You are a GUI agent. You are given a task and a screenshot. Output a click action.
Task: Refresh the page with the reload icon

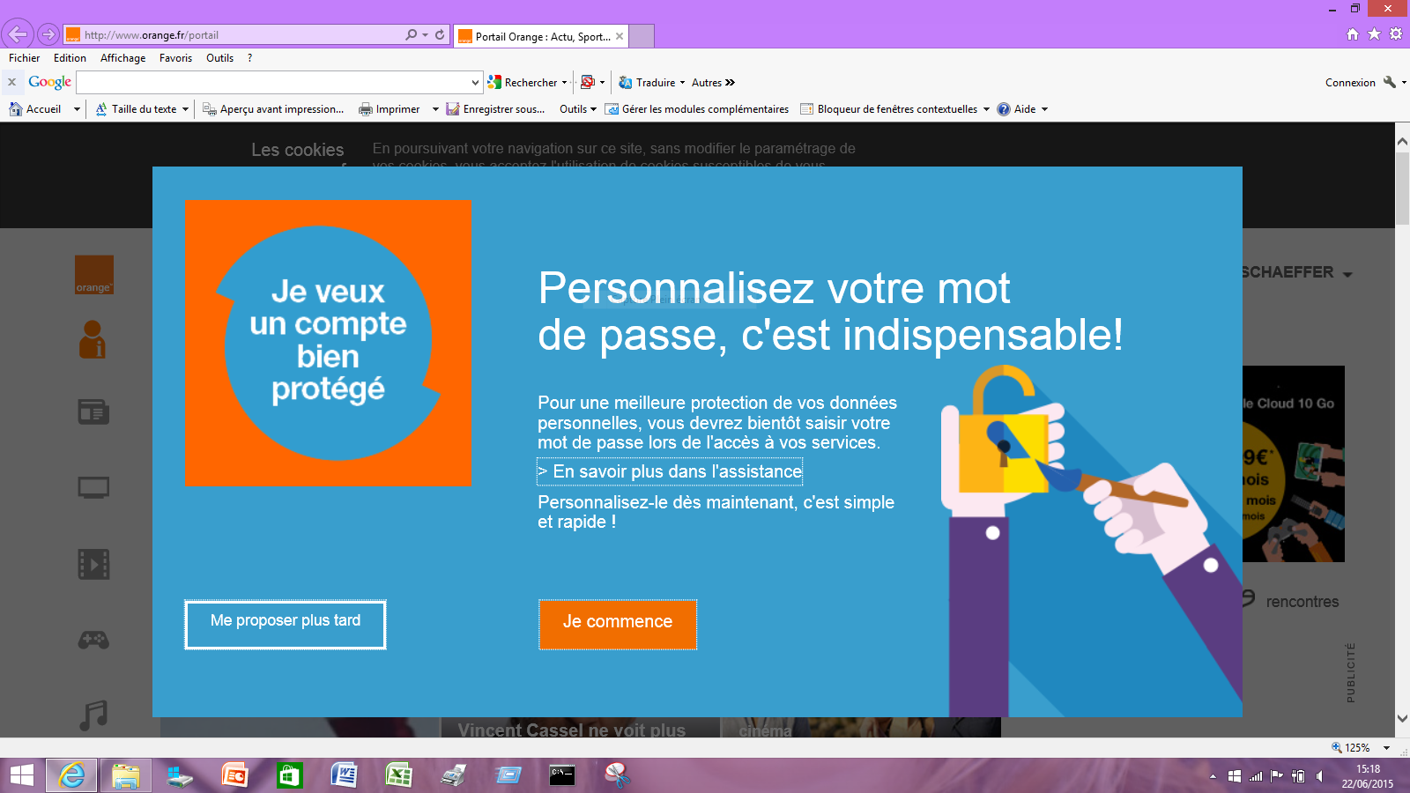[x=440, y=34]
